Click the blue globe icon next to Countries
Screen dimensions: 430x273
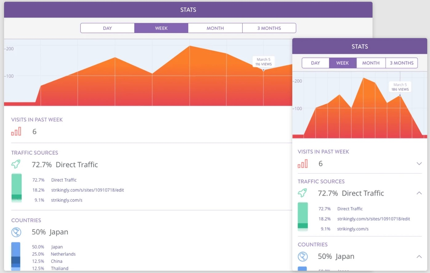coord(16,232)
